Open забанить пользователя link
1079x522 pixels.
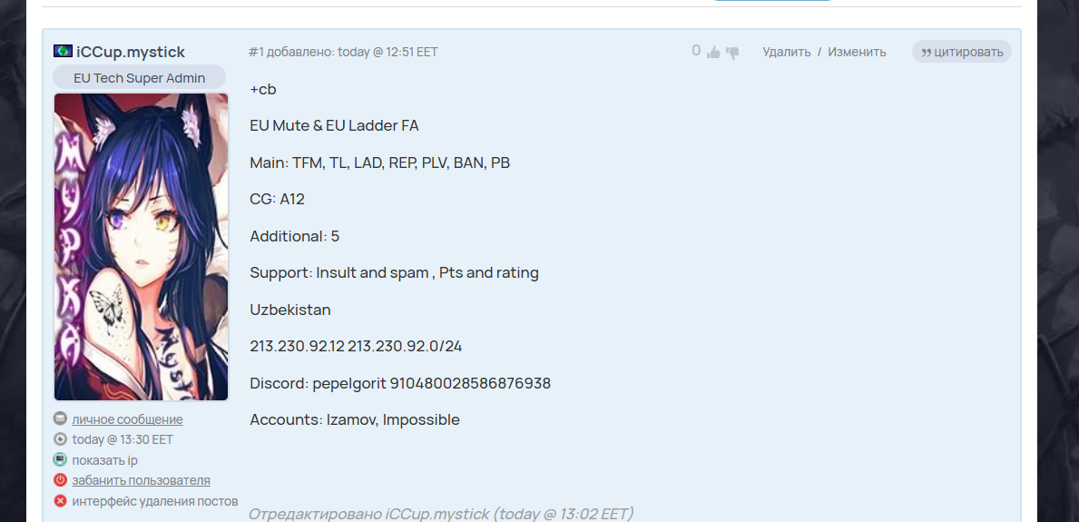[141, 480]
